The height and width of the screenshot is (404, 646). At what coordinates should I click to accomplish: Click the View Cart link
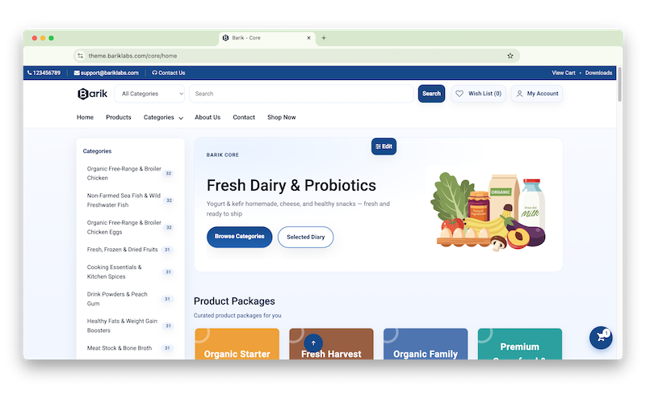(x=563, y=73)
